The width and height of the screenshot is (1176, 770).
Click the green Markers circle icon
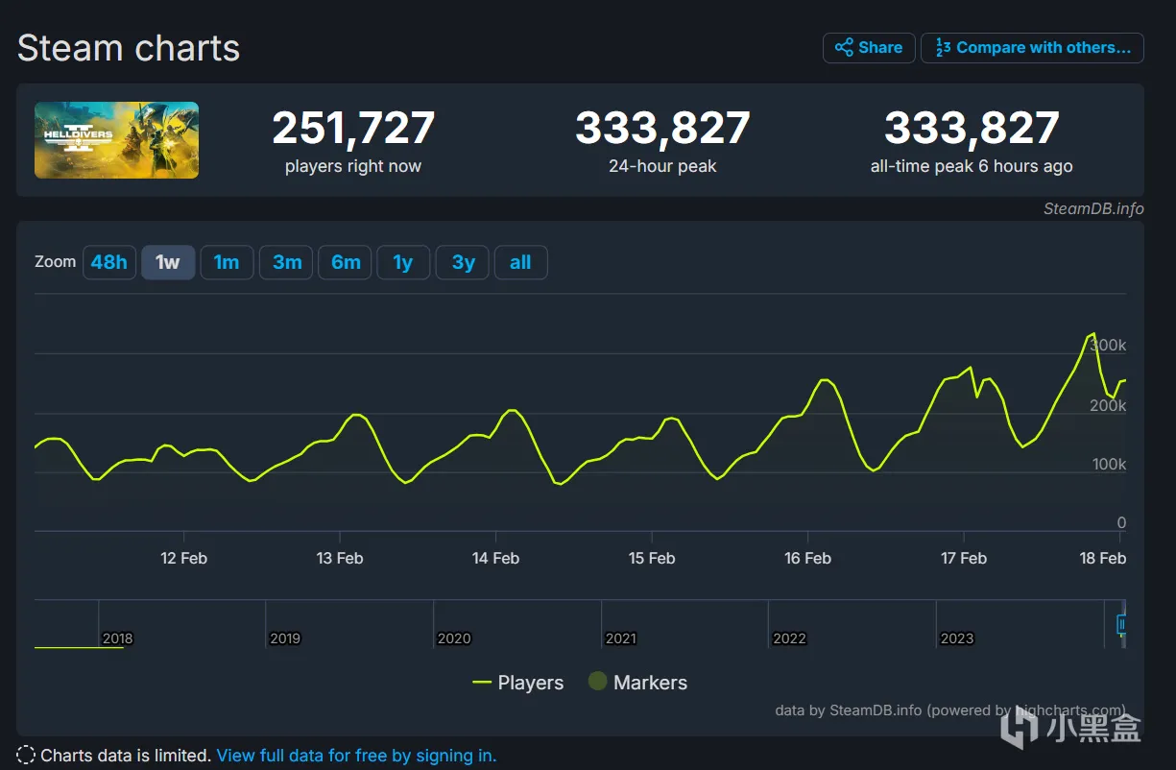[598, 682]
